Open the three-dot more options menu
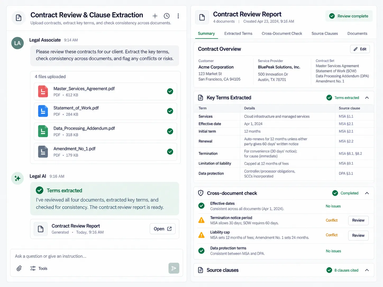 click(x=178, y=16)
